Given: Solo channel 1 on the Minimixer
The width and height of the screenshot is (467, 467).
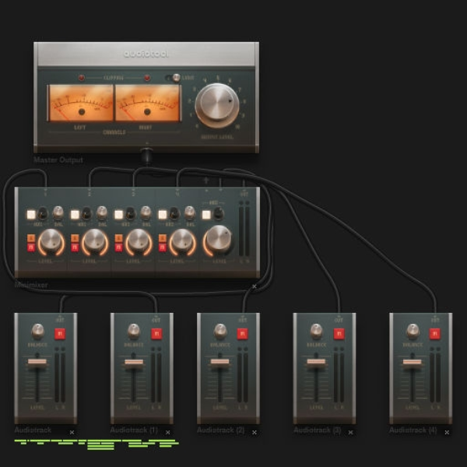Looking at the screenshot, I should tap(31, 238).
